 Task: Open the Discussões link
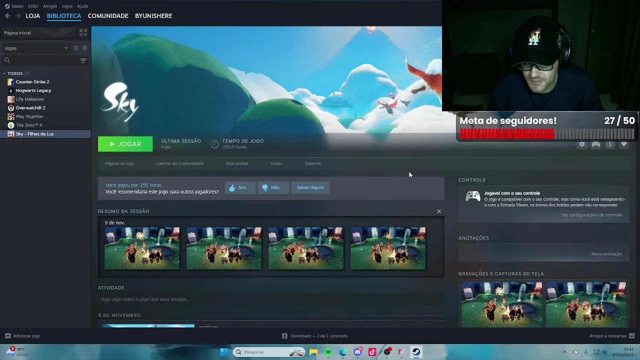coord(237,163)
